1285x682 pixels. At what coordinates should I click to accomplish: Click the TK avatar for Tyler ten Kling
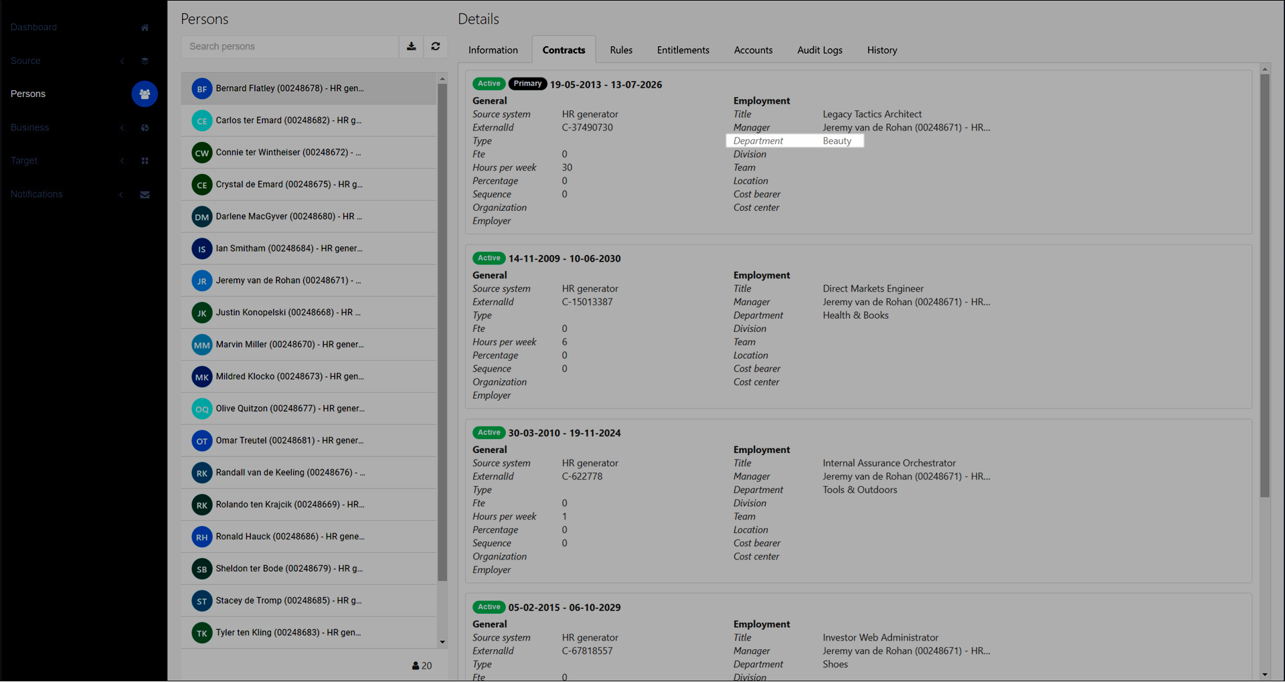202,633
